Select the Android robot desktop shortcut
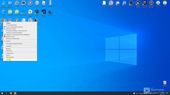 pyautogui.click(x=30, y=13)
